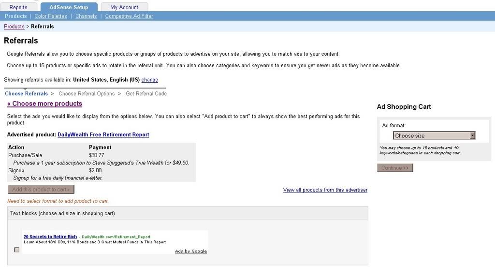495x268 pixels.
Task: Click the Ads by Google link
Action: (191, 251)
